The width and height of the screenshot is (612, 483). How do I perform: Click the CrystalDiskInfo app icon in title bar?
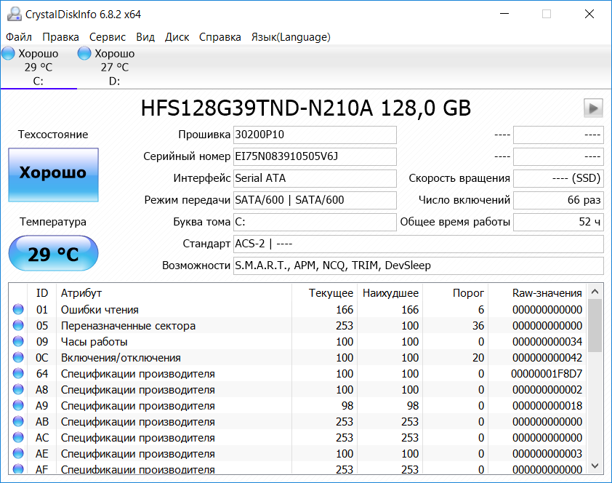click(x=15, y=15)
